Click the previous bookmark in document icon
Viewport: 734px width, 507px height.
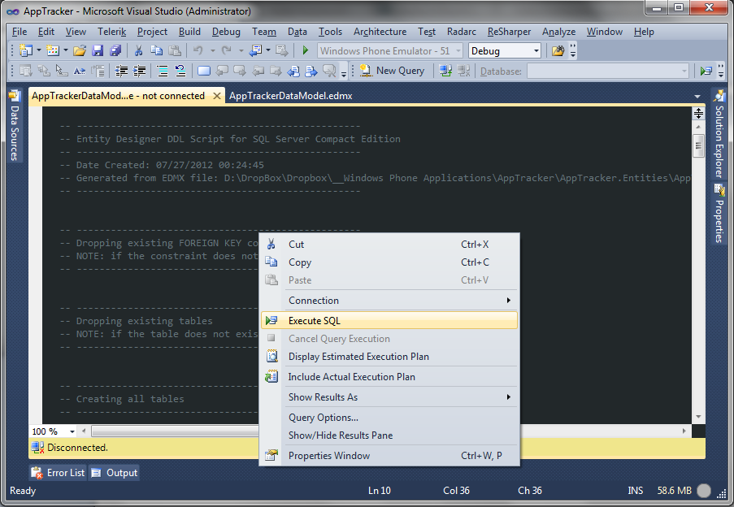[x=294, y=71]
